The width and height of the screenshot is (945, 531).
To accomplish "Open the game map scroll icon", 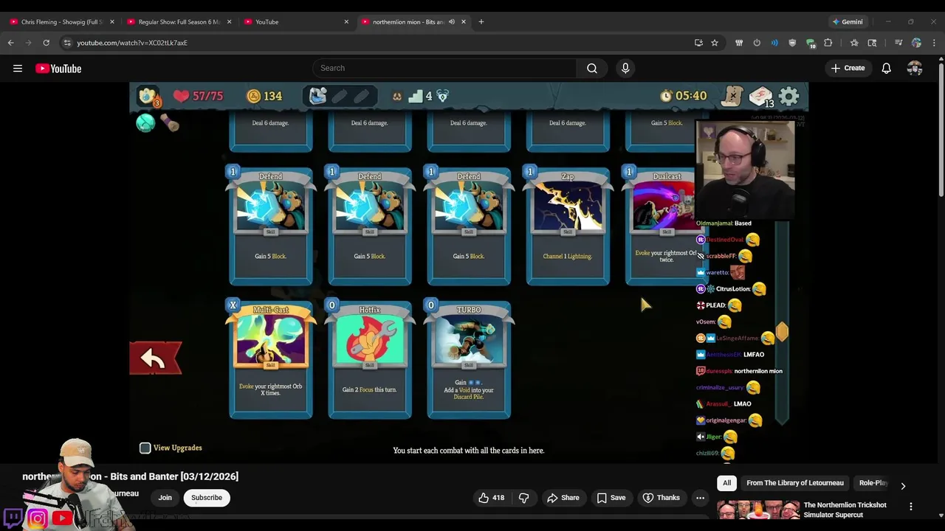I will pyautogui.click(x=732, y=96).
